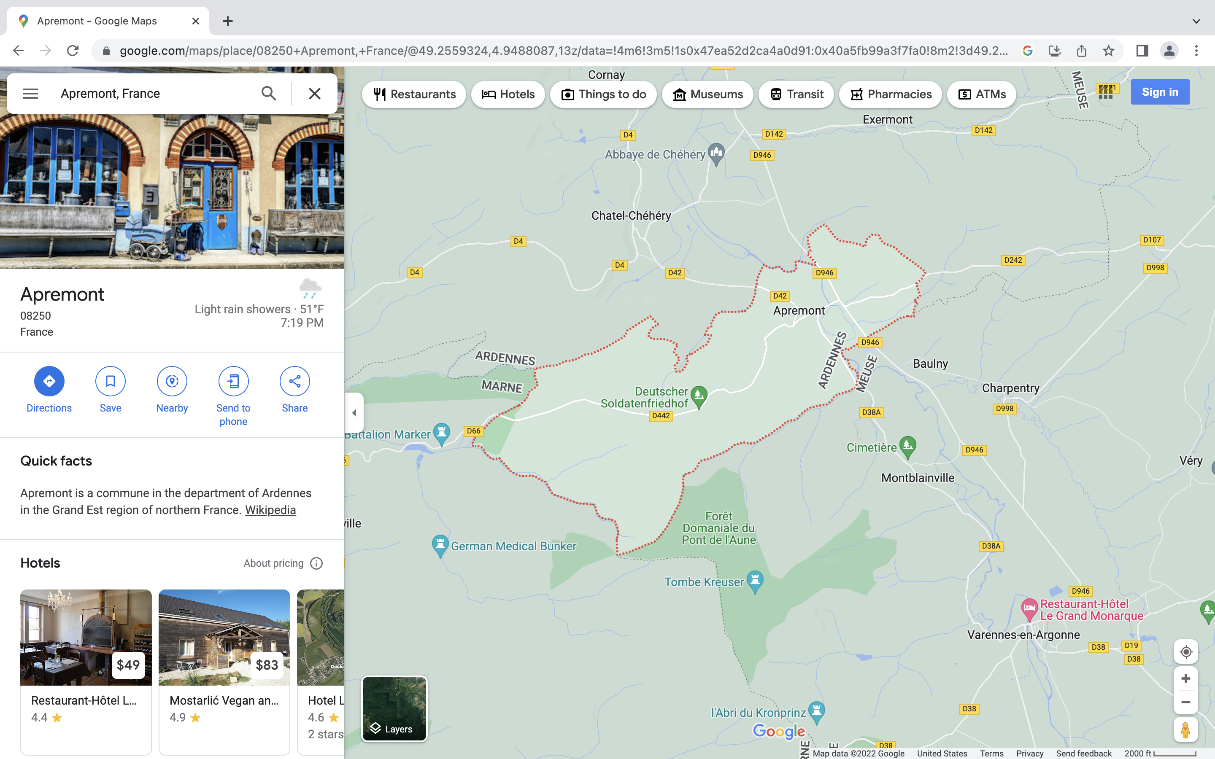This screenshot has height=759, width=1215.
Task: Share this place via the Share icon
Action: point(295,381)
